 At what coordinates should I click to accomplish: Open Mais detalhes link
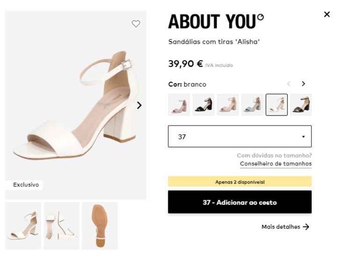click(x=281, y=227)
